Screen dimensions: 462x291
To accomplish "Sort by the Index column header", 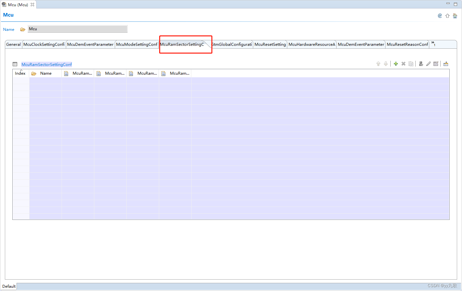I will [21, 73].
